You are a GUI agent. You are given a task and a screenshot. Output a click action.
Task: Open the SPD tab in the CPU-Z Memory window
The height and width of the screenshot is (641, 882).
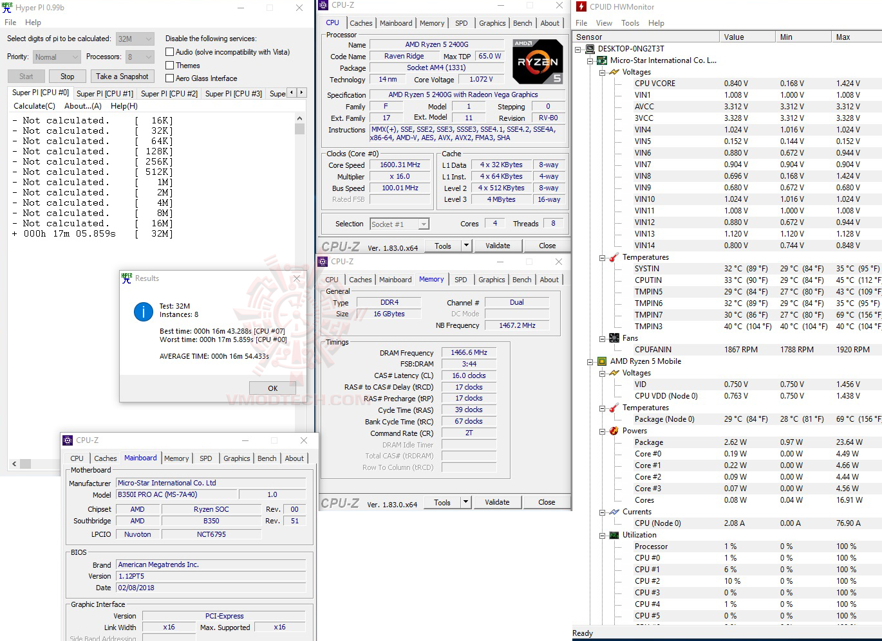point(460,280)
